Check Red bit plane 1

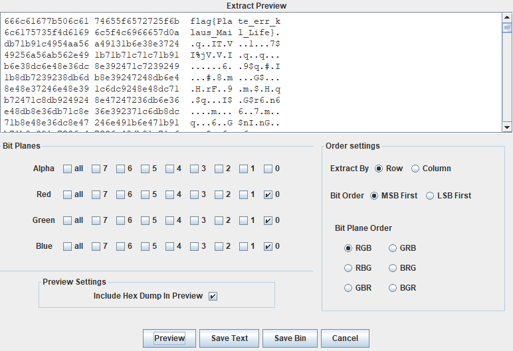tap(243, 195)
